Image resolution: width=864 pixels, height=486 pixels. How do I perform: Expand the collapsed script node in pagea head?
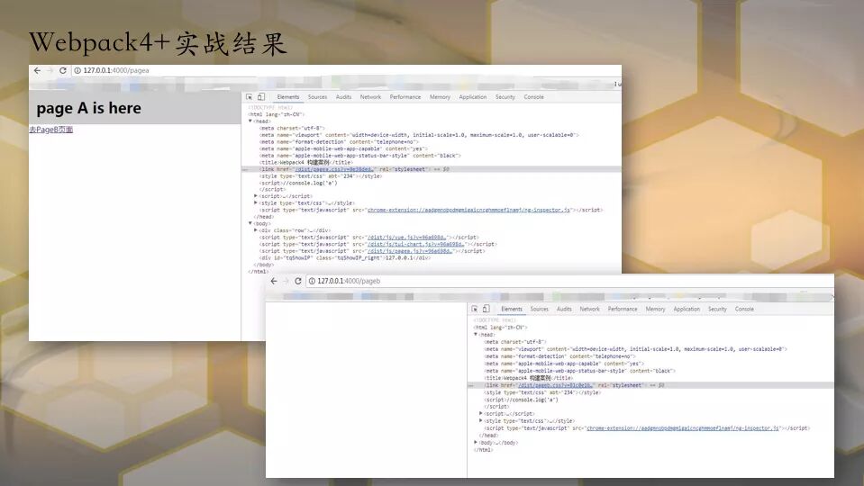click(256, 196)
